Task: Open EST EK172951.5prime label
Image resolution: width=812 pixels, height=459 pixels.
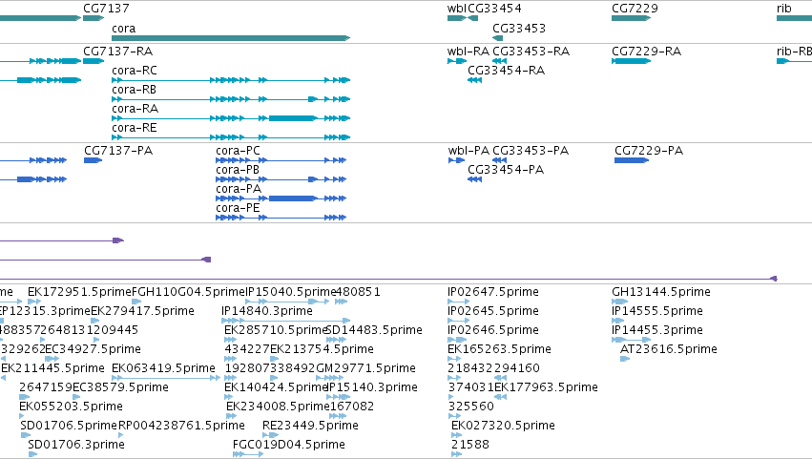Action: (80, 292)
